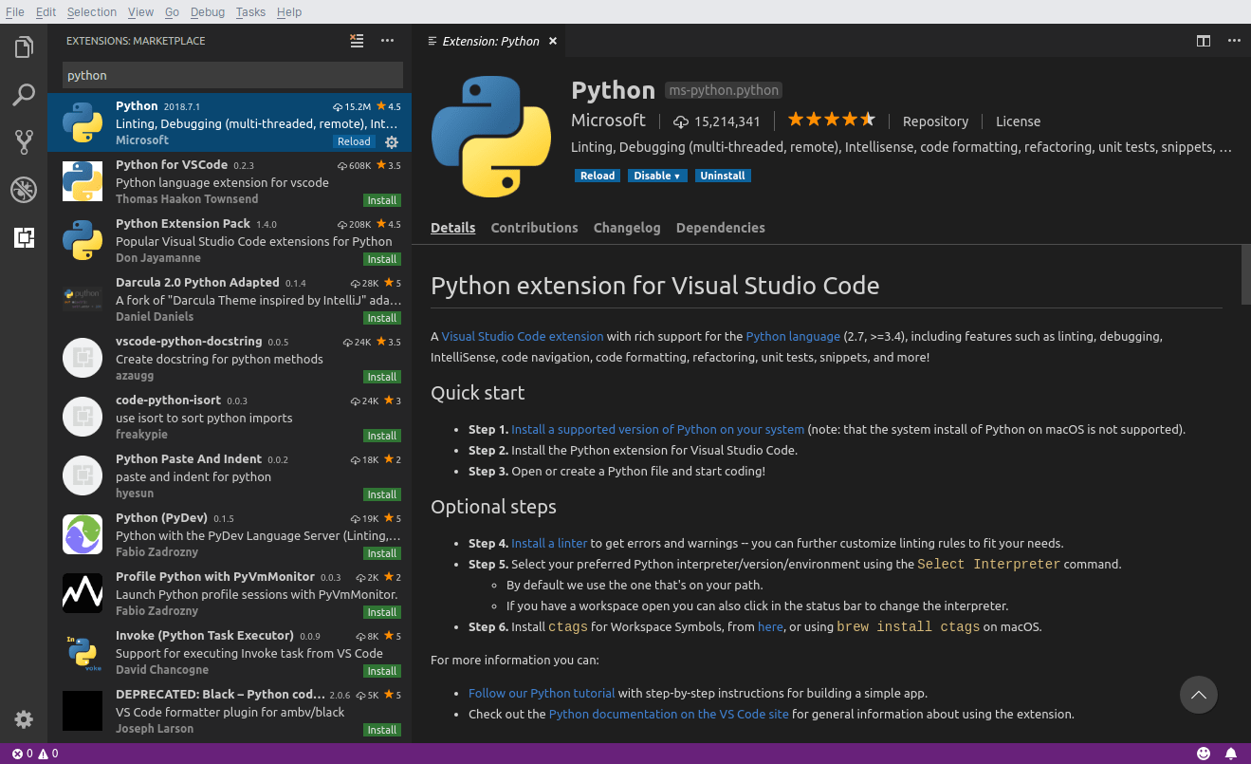Screen dimensions: 1251x764
Task: Click the scroll-to-top arrow button
Action: [1198, 696]
